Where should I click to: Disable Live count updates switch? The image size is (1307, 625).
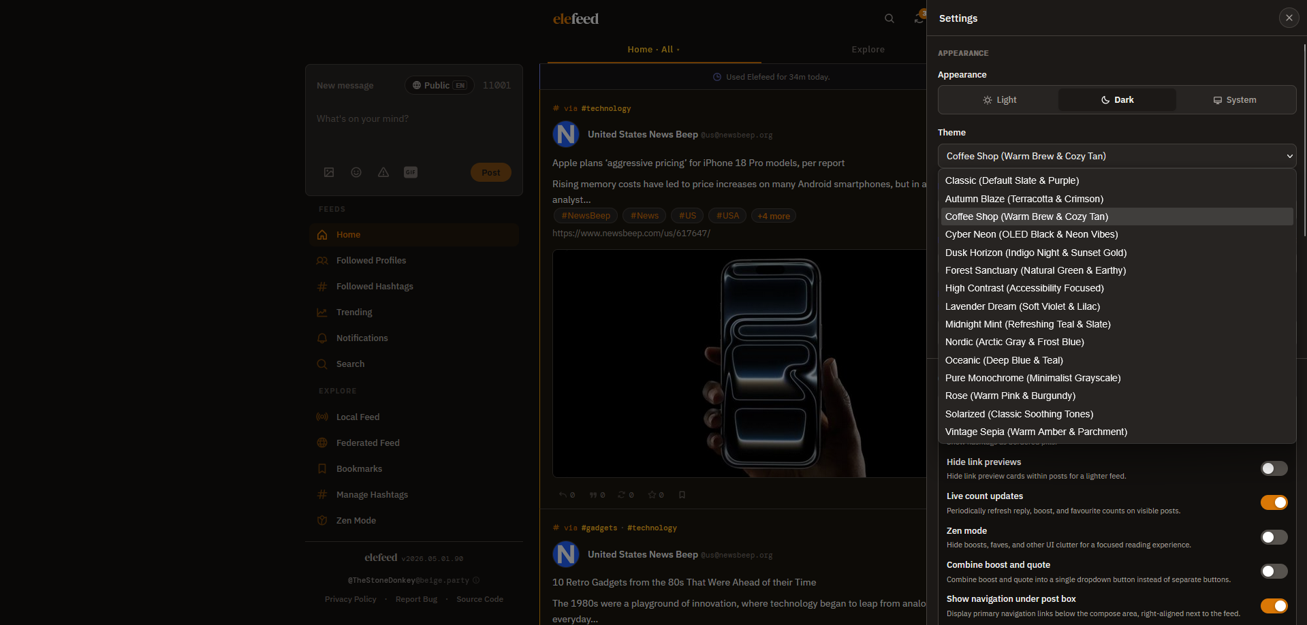click(x=1274, y=502)
